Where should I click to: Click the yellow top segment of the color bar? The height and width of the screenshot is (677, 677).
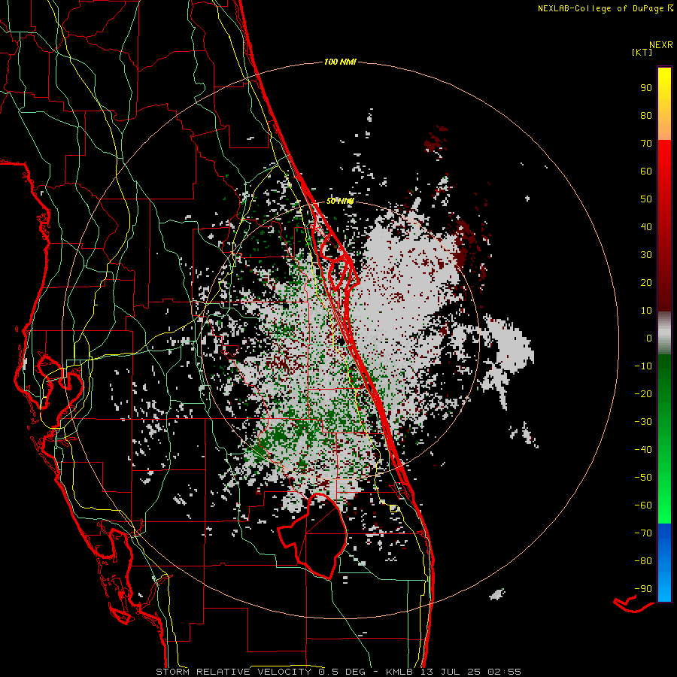click(664, 104)
